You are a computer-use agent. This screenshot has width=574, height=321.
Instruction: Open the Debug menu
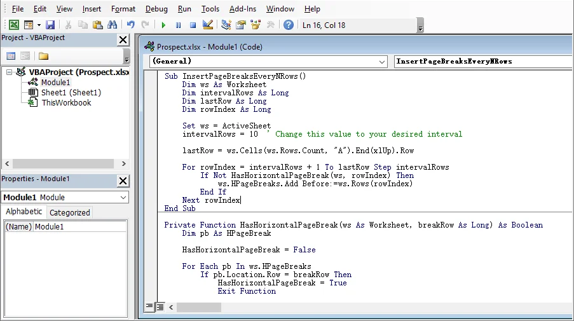pos(156,9)
